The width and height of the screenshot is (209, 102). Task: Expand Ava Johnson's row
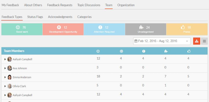(x=5, y=68)
